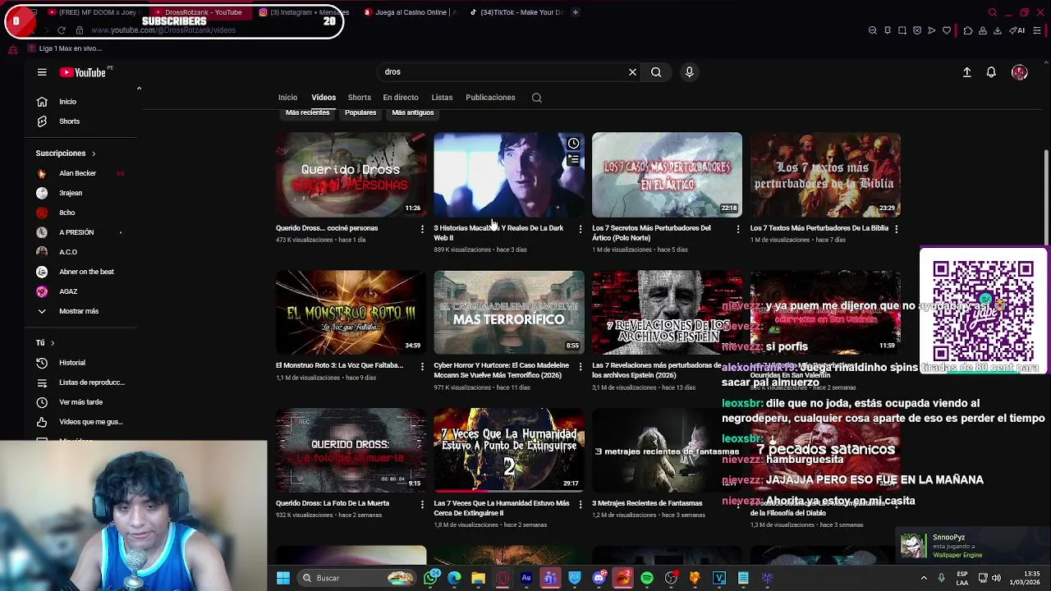Viewport: 1051px width, 591px height.
Task: Open the new tab plus button
Action: click(x=576, y=12)
